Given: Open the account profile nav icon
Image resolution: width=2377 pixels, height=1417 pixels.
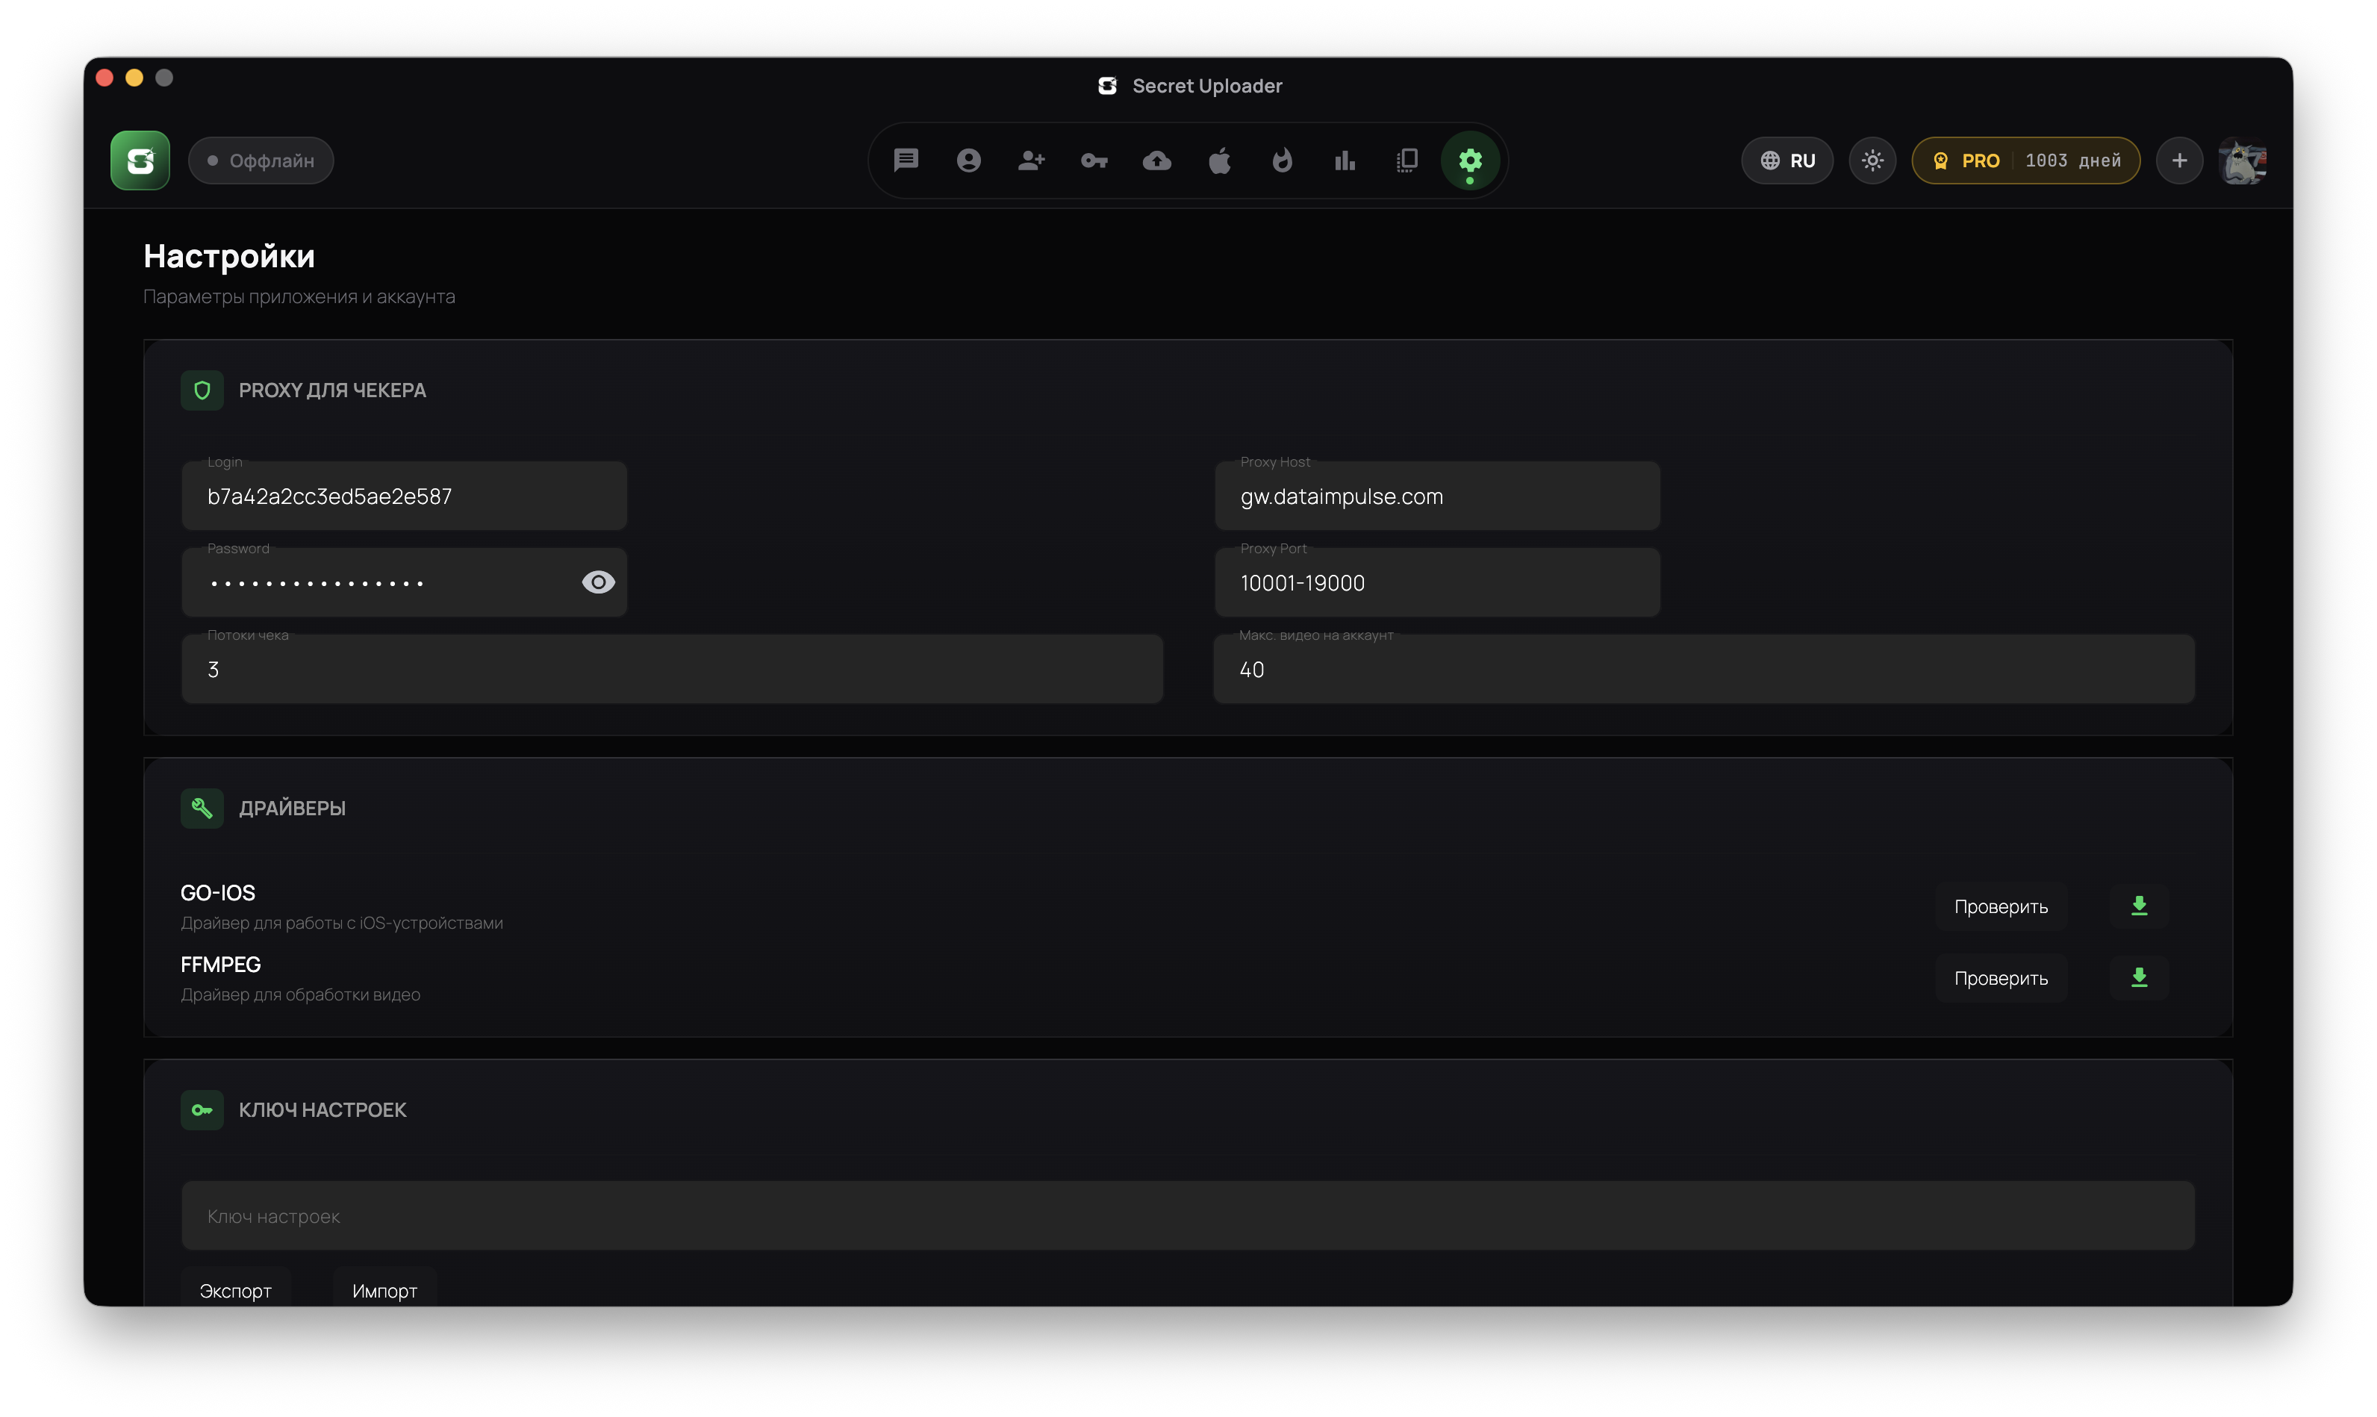Looking at the screenshot, I should pos(969,161).
